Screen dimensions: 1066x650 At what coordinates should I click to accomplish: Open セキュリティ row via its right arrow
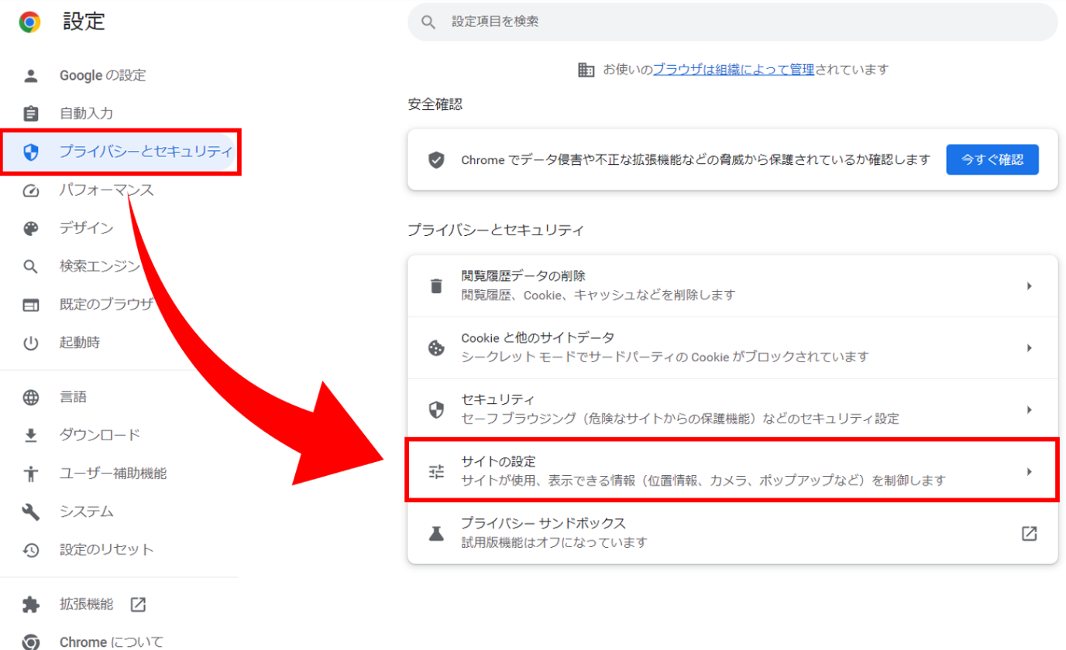point(1029,409)
